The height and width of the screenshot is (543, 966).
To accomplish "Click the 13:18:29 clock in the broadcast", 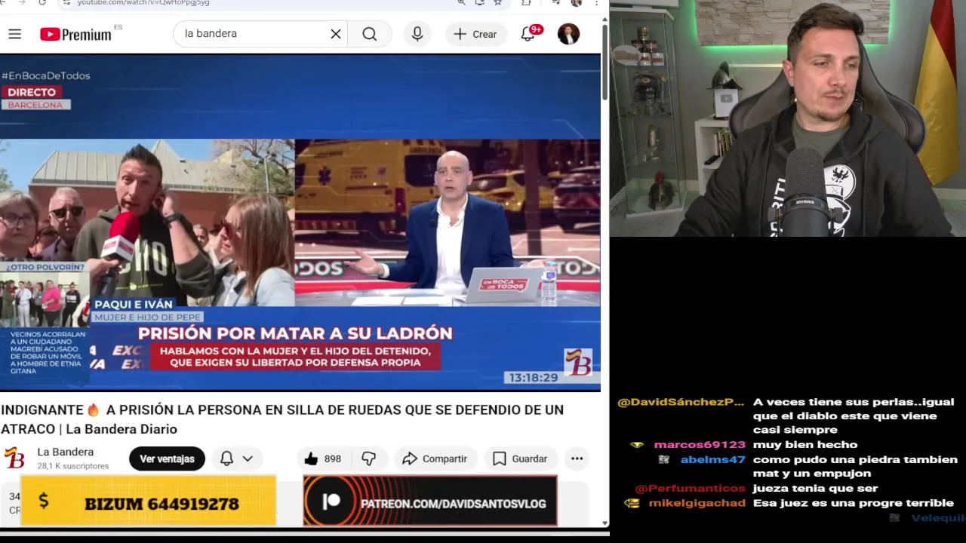I will click(533, 377).
